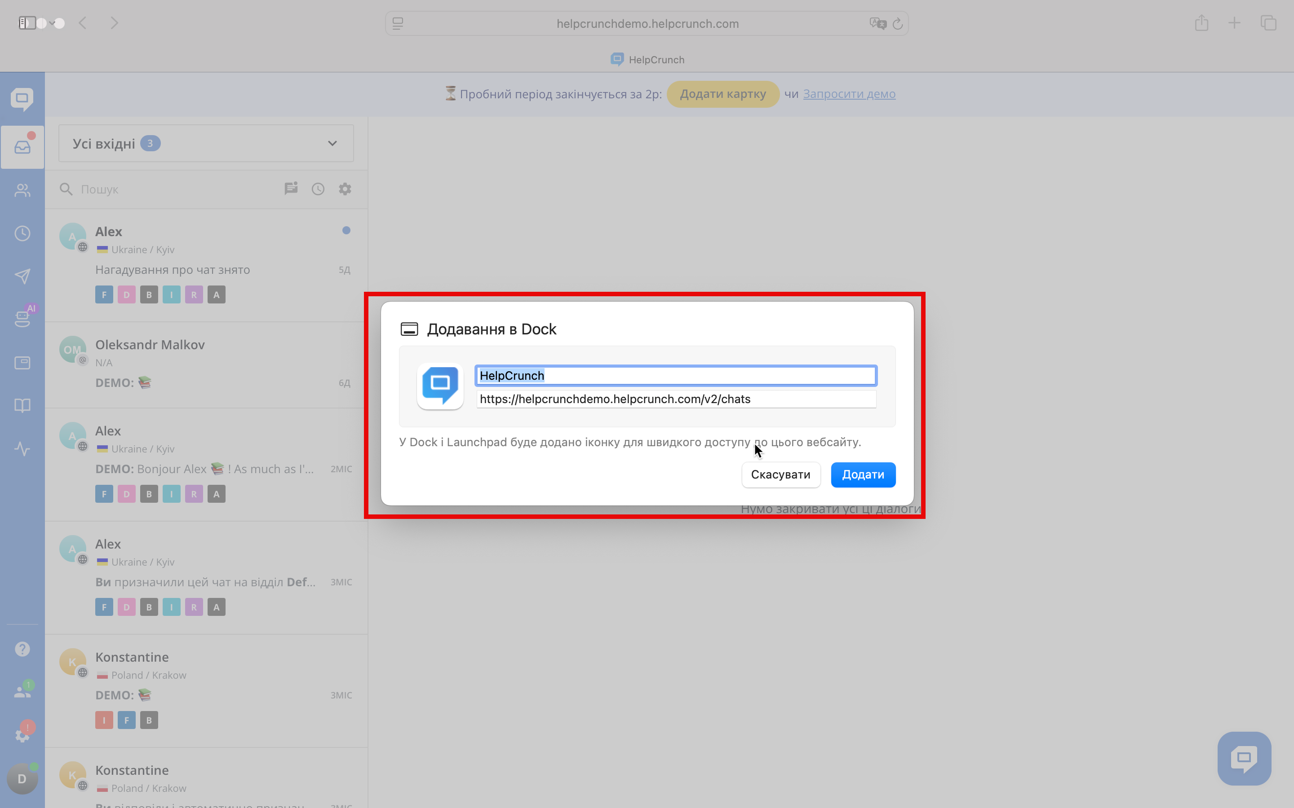Click the Скасувати button in the dialog
This screenshot has width=1294, height=808.
point(781,474)
